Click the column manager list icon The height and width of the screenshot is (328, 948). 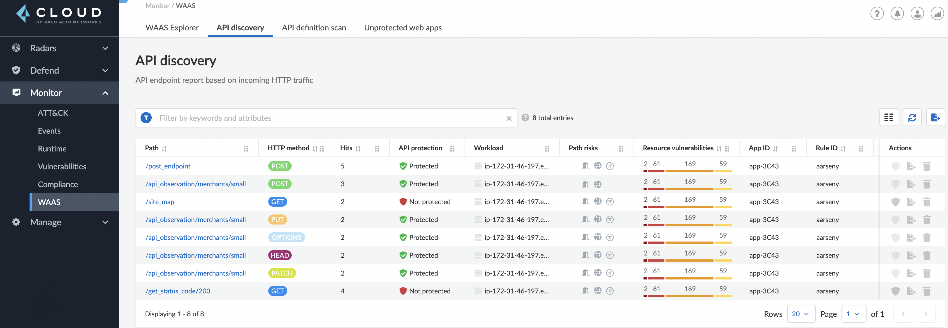889,117
